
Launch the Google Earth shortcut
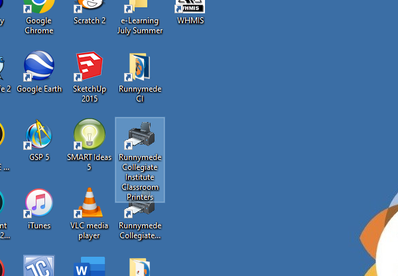[39, 66]
